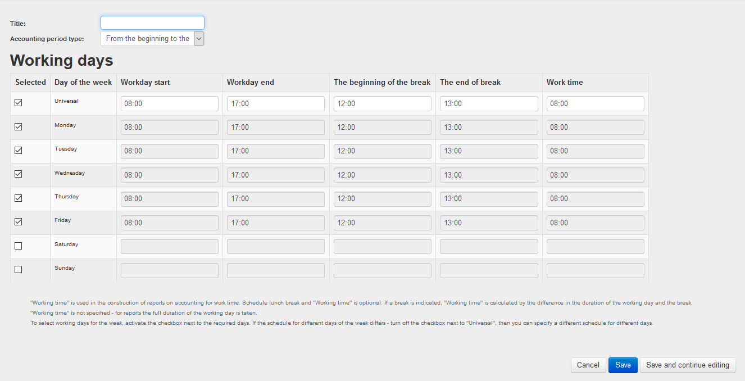Uncheck the Friday checkbox

coord(18,221)
